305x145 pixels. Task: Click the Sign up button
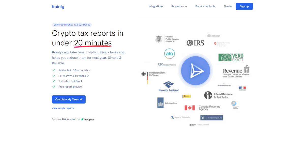click(244, 6)
